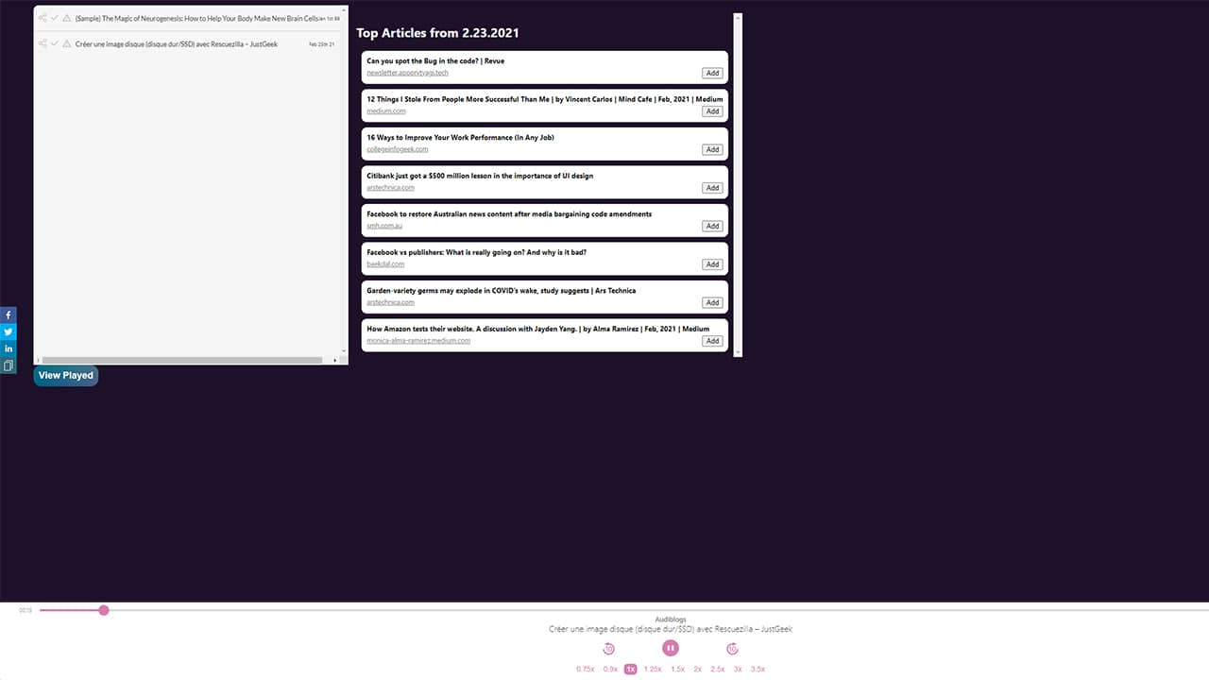
Task: Click the View Played button
Action: click(65, 376)
